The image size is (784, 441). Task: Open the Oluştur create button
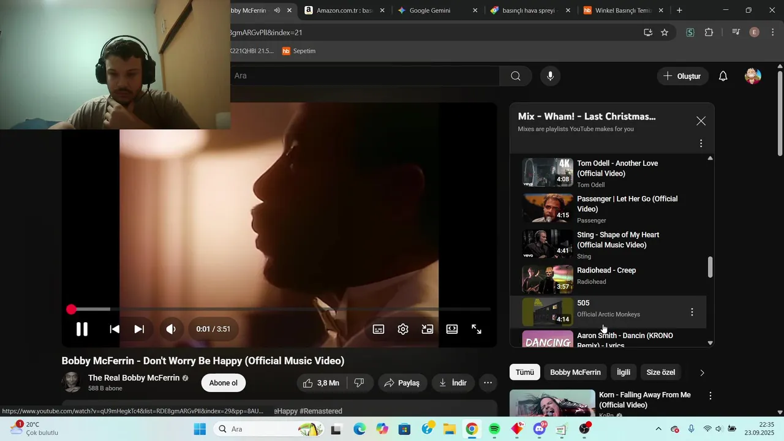tap(682, 76)
